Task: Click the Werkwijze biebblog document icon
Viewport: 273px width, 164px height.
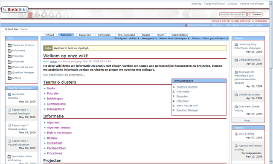Action: point(9,94)
